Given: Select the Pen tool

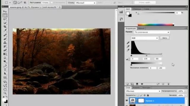Looking at the screenshot, I should coord(5,66).
